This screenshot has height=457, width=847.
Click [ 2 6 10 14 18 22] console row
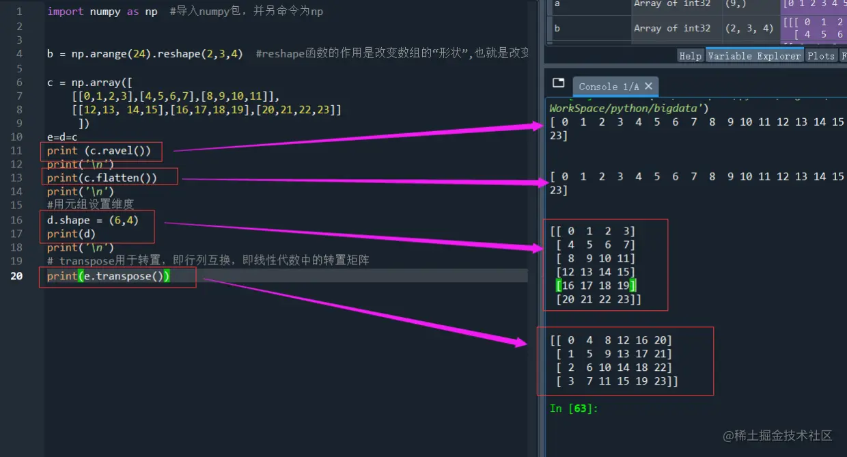615,368
